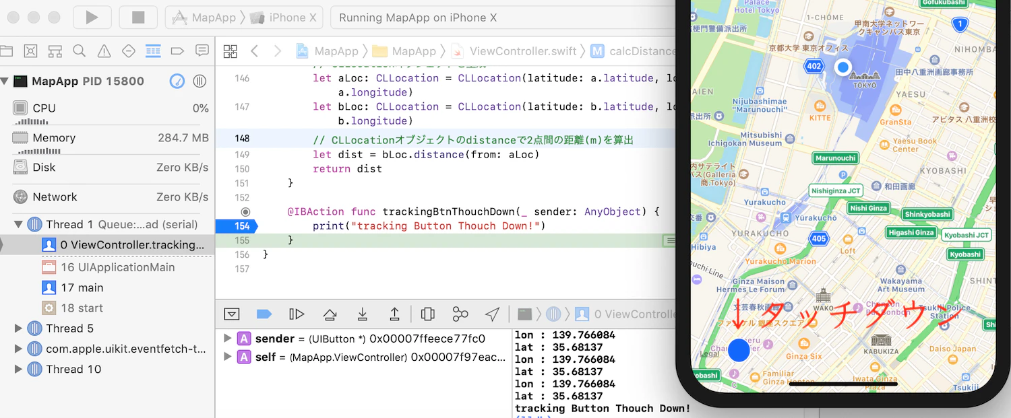Expand the sender variable

(x=228, y=339)
